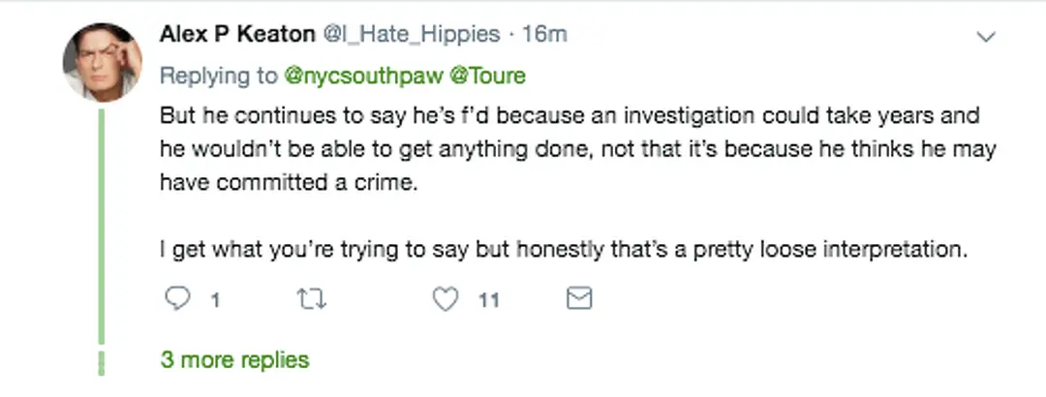The image size is (1046, 397).
Task: Click the "have committed a crime" line
Action: click(x=288, y=183)
